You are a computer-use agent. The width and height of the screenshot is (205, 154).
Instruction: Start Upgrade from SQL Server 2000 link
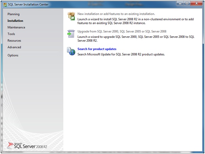pos(122,31)
